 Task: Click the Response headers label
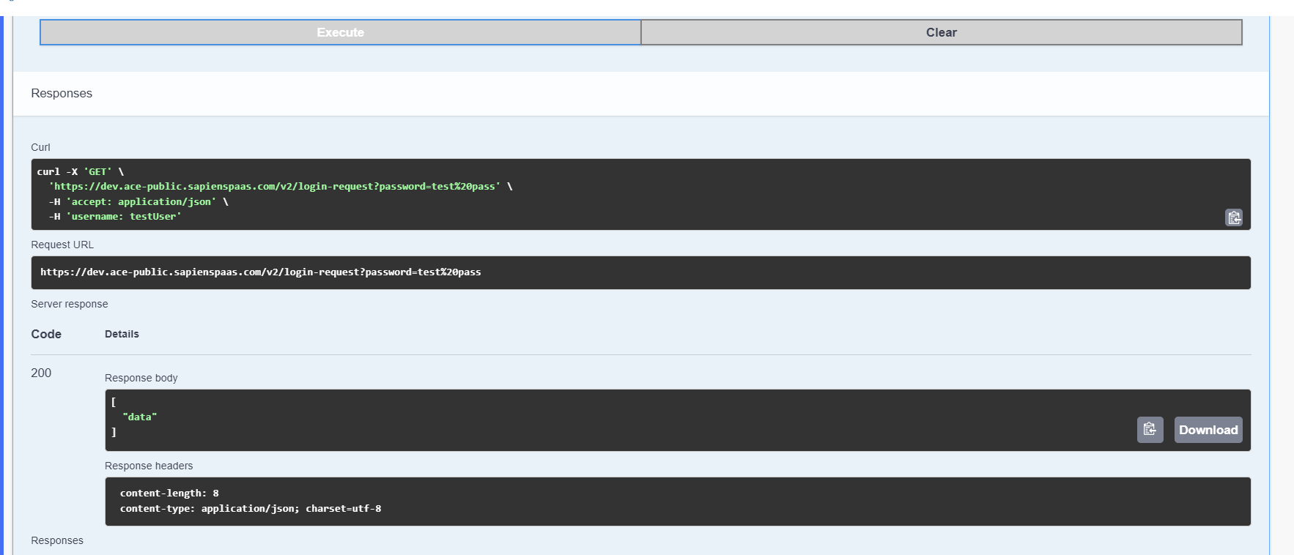[x=149, y=466]
